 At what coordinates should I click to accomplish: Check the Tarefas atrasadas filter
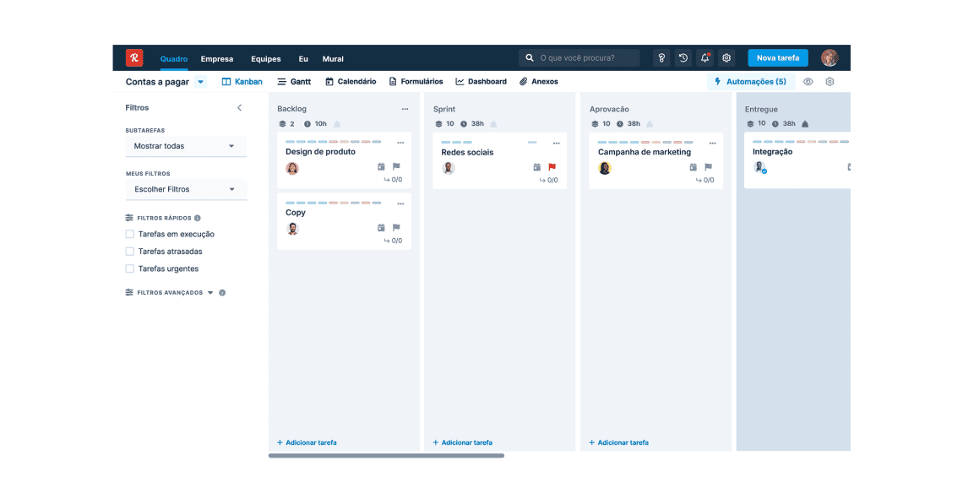[x=130, y=252]
